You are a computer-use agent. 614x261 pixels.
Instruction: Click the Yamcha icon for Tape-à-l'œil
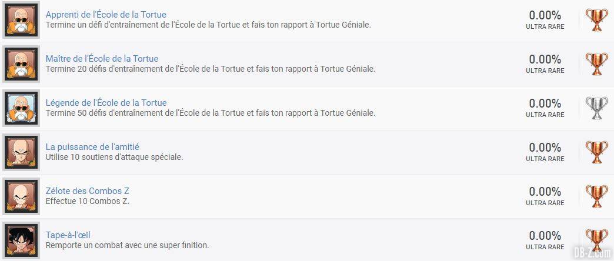click(21, 240)
